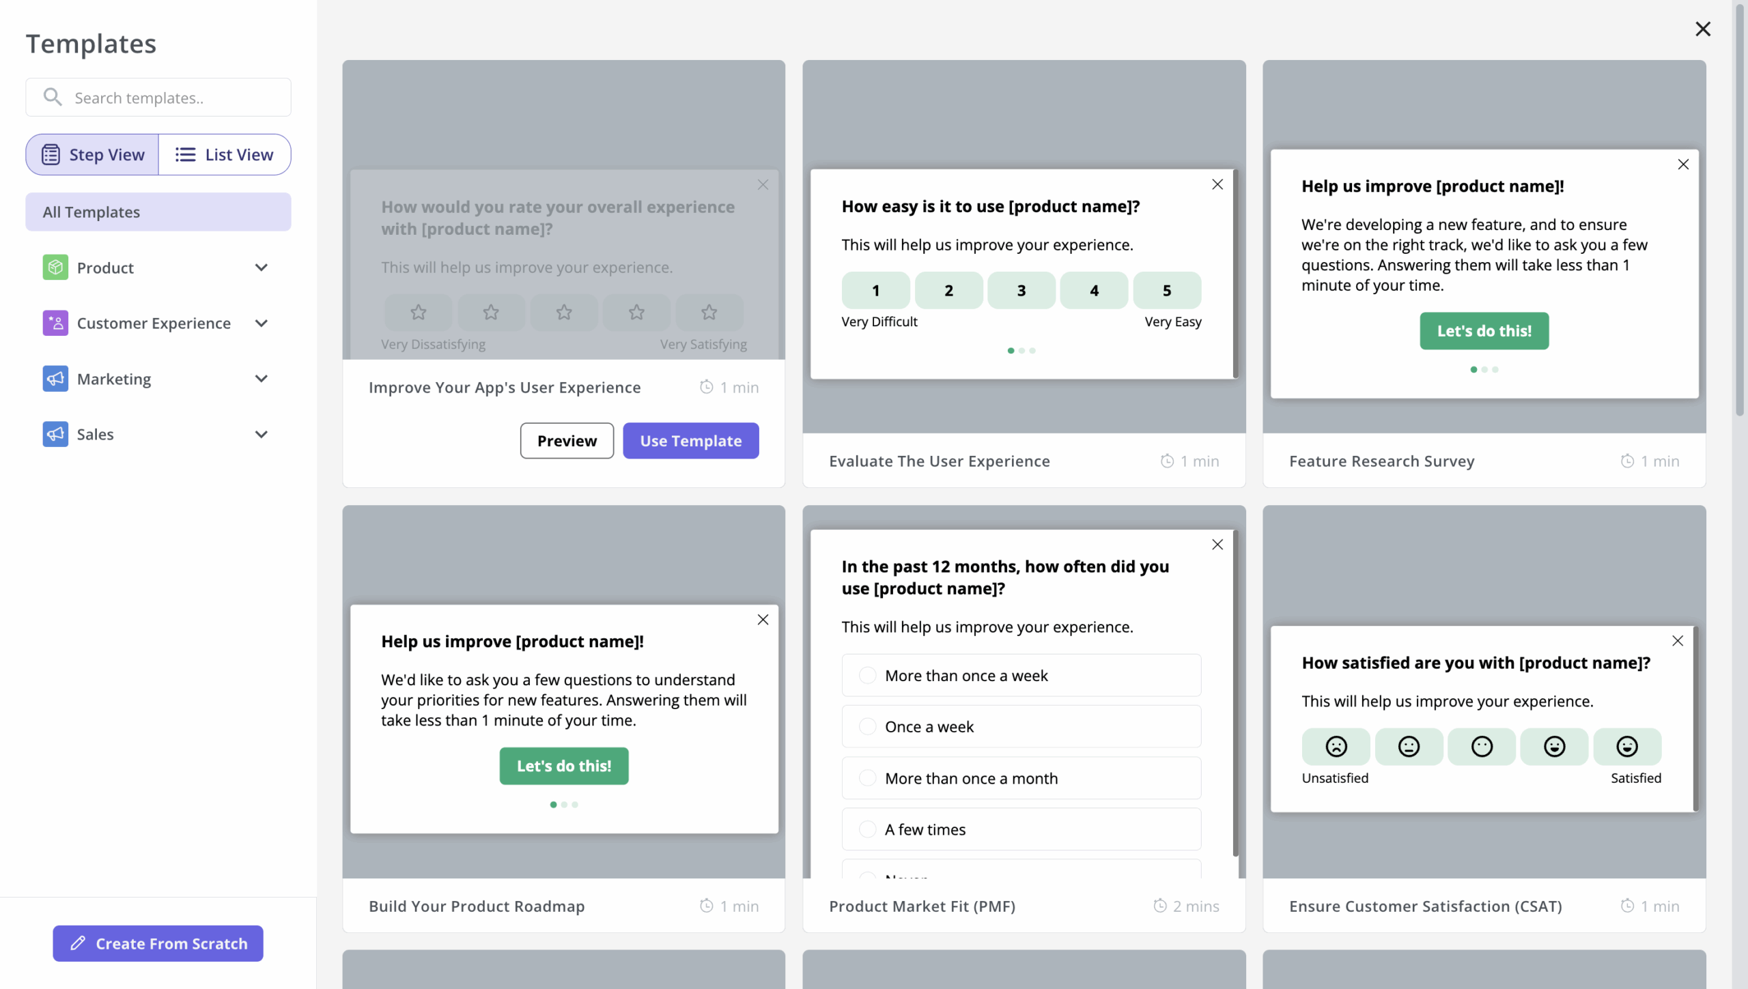
Task: Select the Product category cube icon
Action: [x=55, y=267]
